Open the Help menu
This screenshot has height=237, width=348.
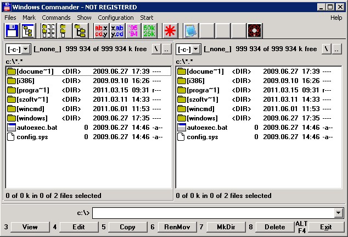(x=336, y=18)
